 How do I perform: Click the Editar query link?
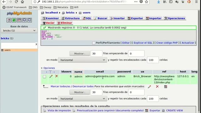tap(126, 43)
